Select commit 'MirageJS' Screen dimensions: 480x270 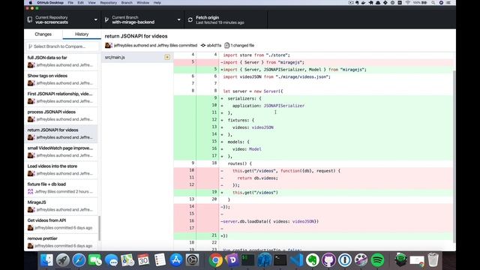61,206
